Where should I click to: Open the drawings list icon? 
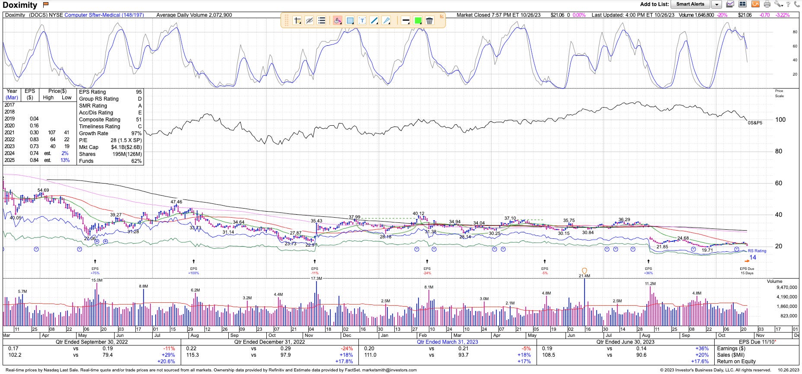tap(321, 20)
